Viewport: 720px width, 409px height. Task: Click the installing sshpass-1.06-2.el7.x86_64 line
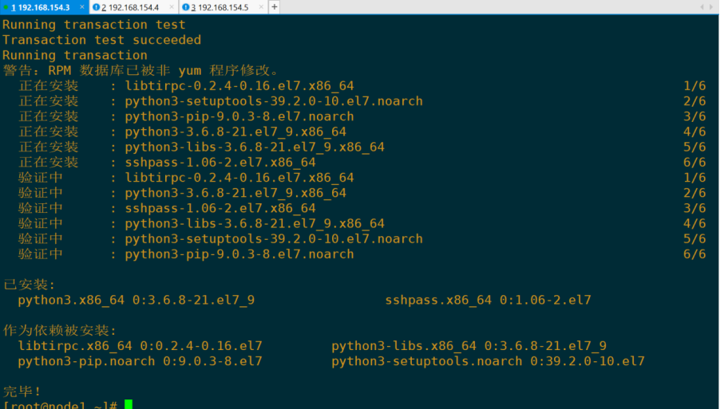click(x=362, y=163)
